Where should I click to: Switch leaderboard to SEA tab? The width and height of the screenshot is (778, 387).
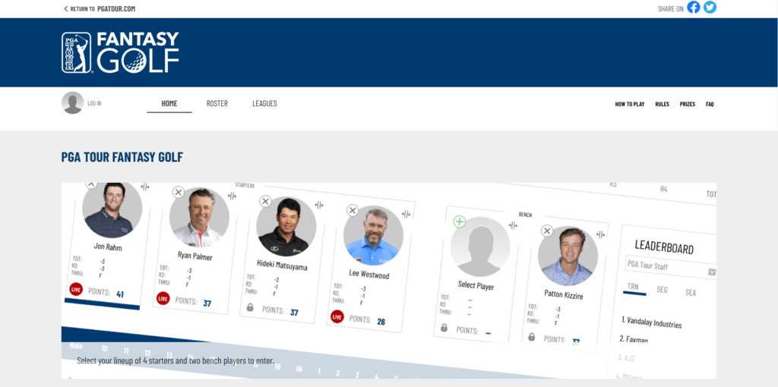pyautogui.click(x=691, y=292)
